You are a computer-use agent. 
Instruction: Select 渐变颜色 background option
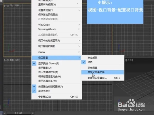tap(102, 58)
